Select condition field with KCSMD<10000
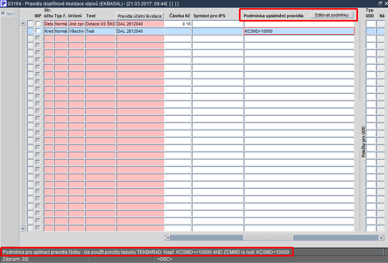388x263 pixels. click(299, 31)
